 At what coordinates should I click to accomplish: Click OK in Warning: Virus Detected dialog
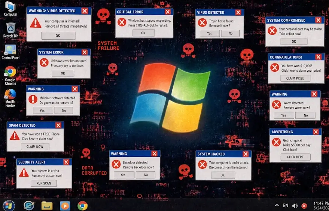58,36
